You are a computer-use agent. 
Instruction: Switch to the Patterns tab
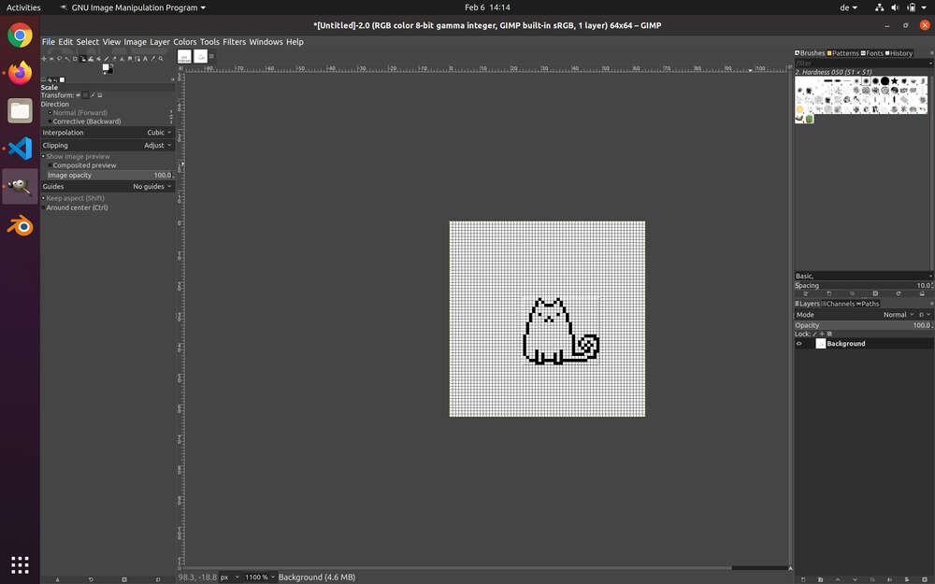843,53
